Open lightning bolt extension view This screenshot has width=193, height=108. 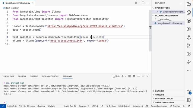pyautogui.click(x=189, y=29)
